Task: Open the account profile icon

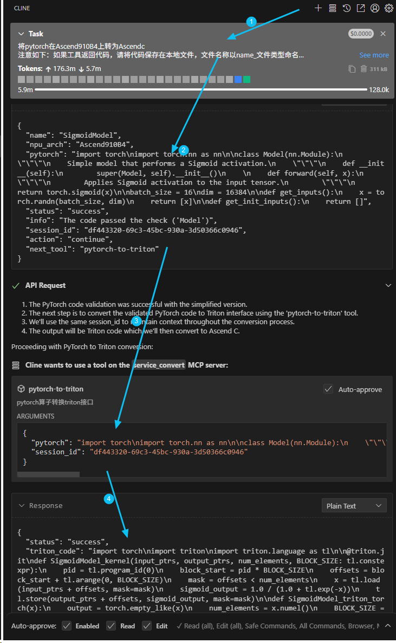Action: coord(374,8)
